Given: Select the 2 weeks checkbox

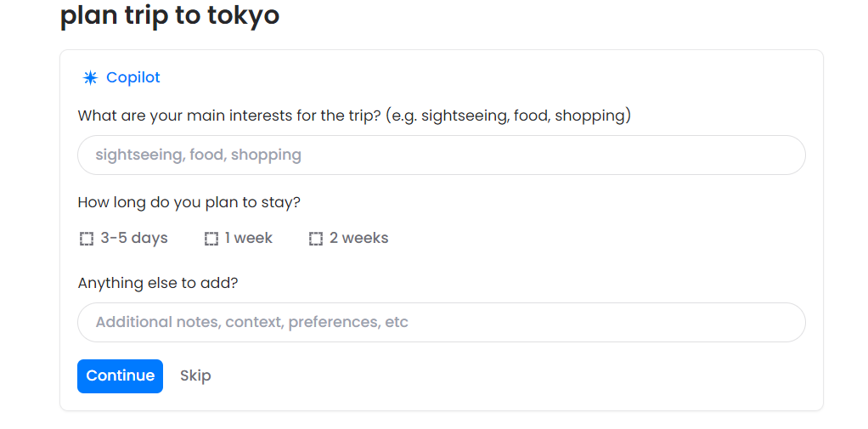Looking at the screenshot, I should [316, 239].
